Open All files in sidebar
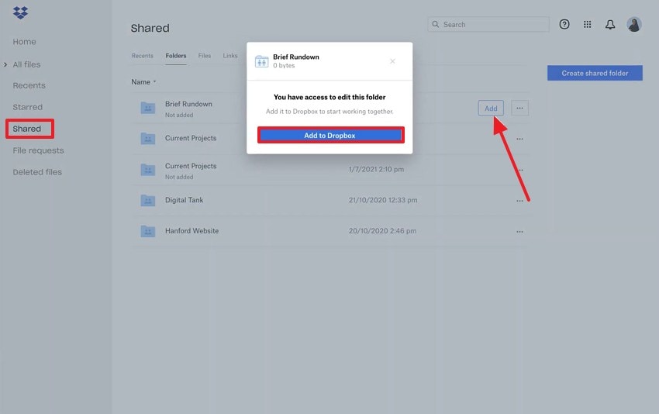 pyautogui.click(x=26, y=64)
